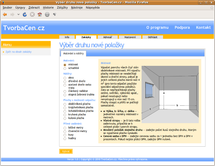Open the Zobrazit menu
Screen dimensions: 215x166
(x=34, y=7)
